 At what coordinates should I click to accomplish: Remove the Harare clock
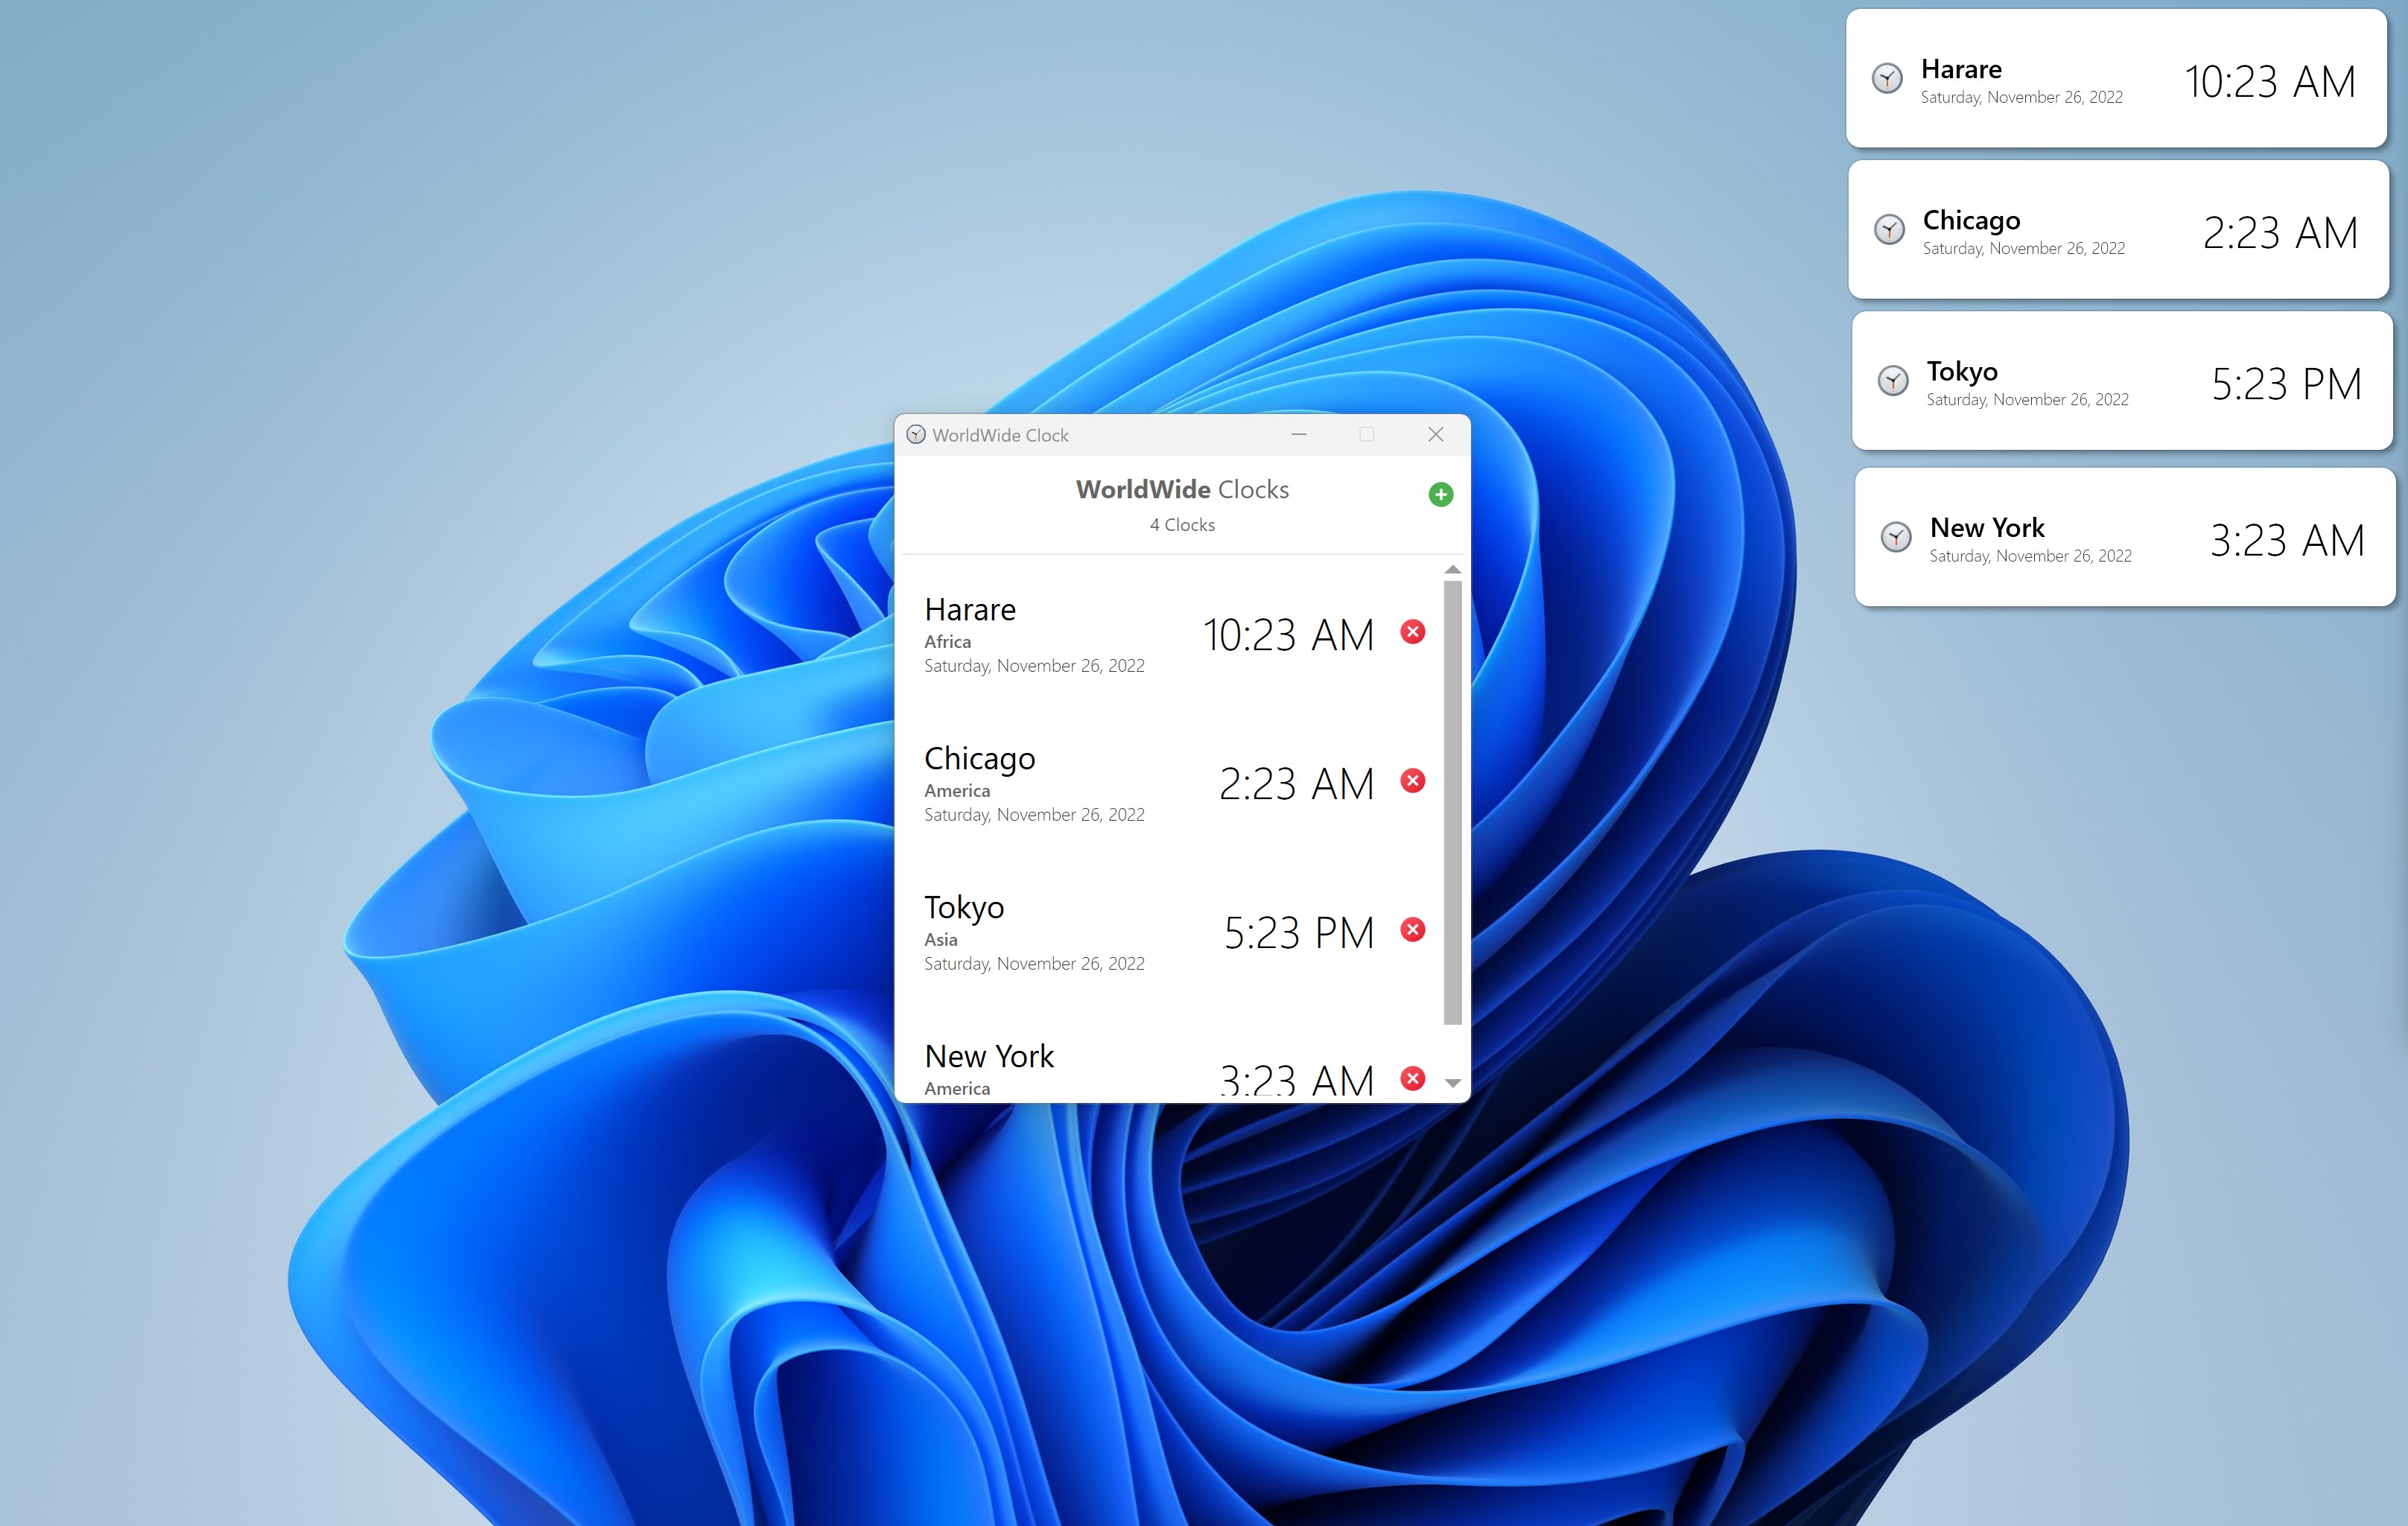pos(1412,632)
